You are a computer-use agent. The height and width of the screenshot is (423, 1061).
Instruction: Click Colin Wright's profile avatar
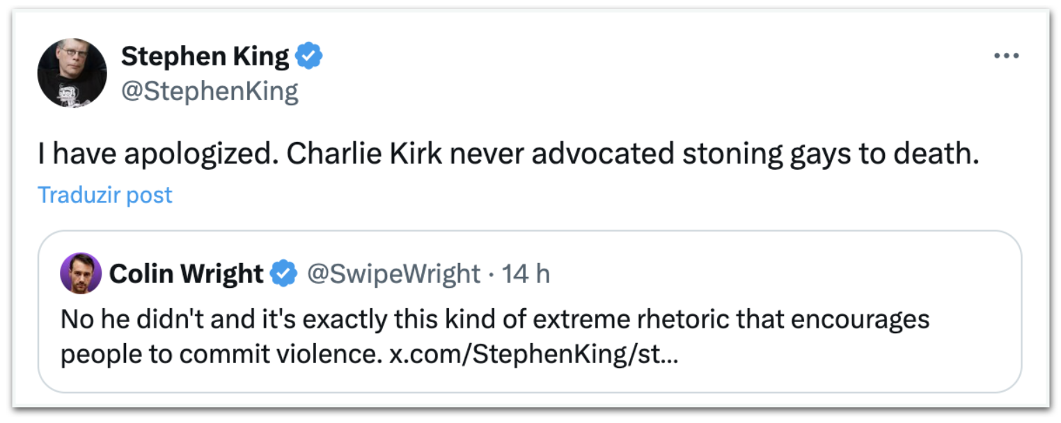[81, 273]
